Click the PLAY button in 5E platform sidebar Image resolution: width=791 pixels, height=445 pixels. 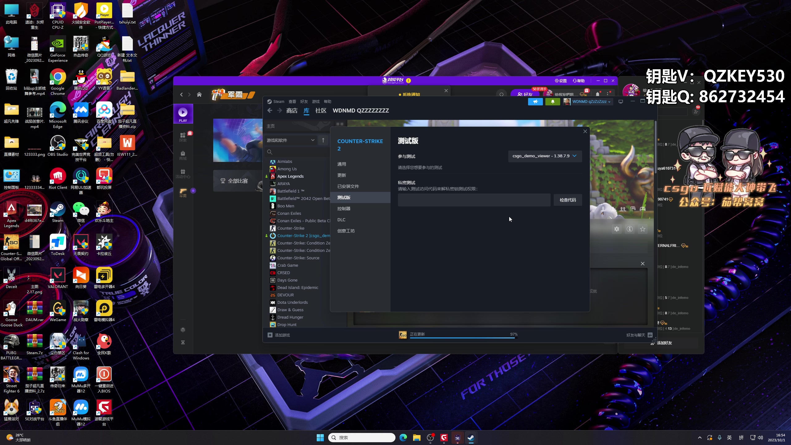pyautogui.click(x=183, y=114)
